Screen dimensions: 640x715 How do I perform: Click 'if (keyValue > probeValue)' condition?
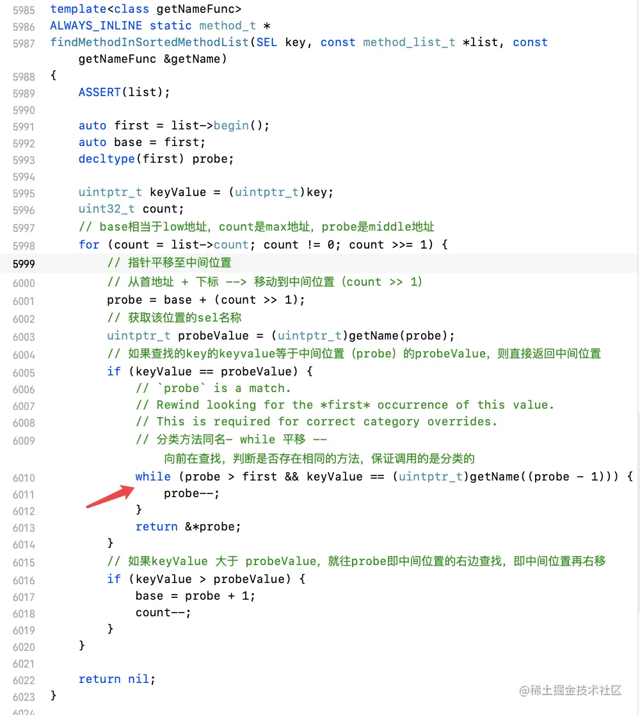(198, 579)
